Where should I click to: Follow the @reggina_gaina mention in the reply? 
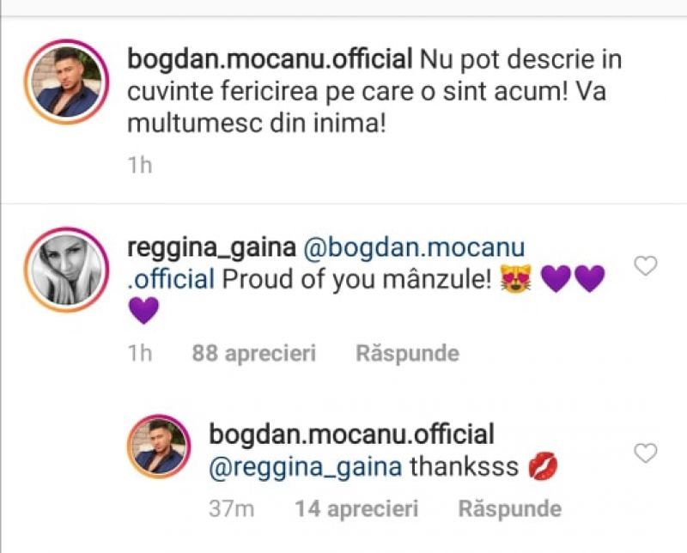[x=305, y=466]
